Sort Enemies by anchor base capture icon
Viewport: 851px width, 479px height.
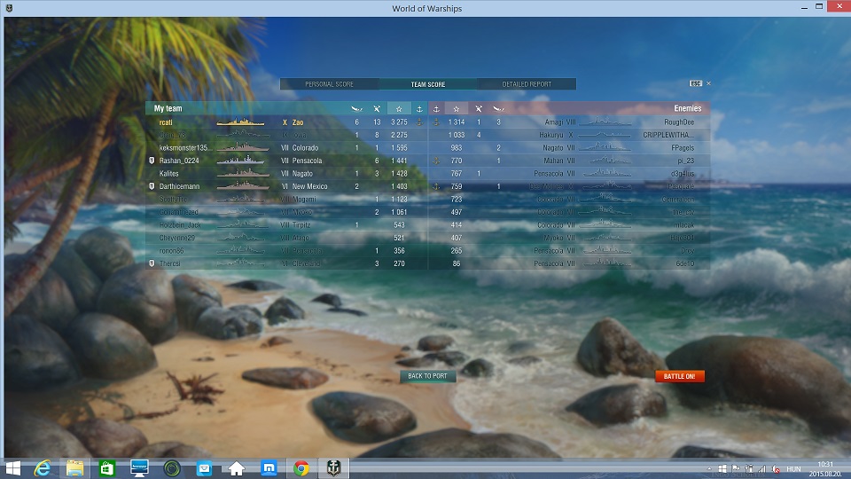[x=436, y=108]
